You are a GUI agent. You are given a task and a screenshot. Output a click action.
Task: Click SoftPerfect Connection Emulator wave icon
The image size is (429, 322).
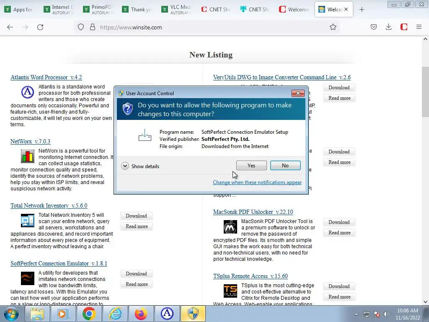coord(28,278)
